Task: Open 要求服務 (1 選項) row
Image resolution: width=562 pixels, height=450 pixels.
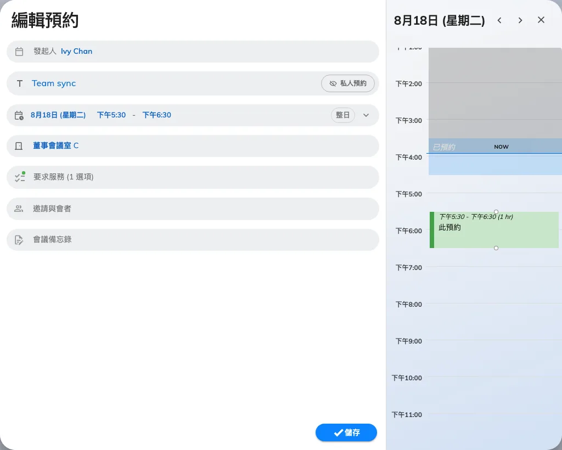Action: coord(193,177)
